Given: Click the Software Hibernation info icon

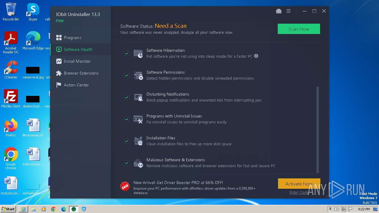Looking at the screenshot, I should 256,56.
